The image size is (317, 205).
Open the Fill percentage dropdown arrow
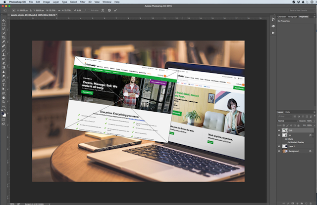(x=315, y=125)
